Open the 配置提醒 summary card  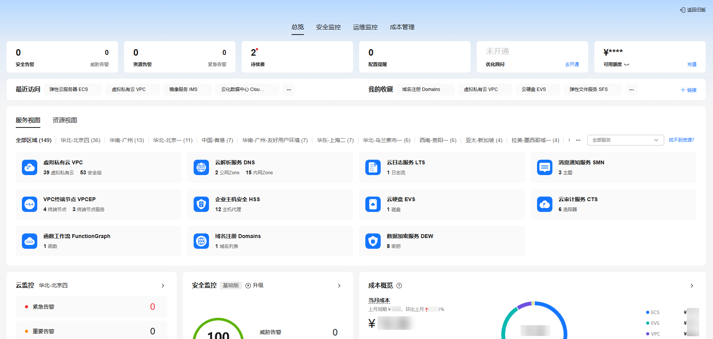(x=415, y=57)
